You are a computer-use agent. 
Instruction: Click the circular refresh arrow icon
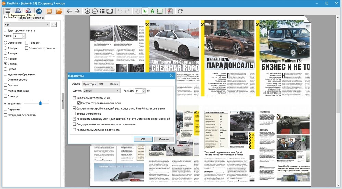(180, 11)
